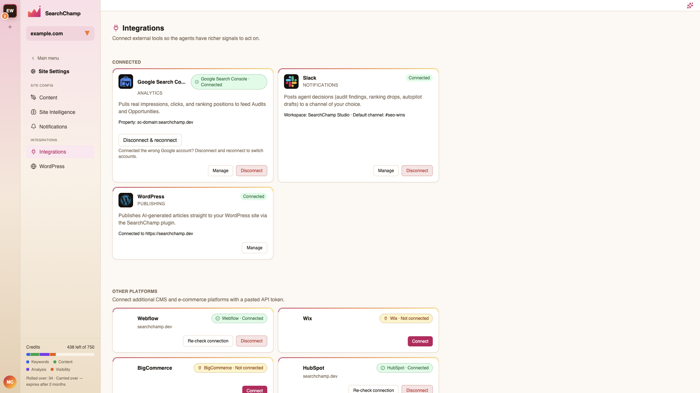
Task: Click the Google Search Console app icon
Action: pos(126,82)
